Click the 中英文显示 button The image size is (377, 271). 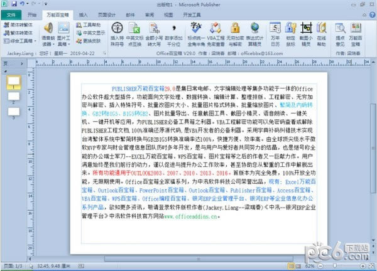point(91,33)
